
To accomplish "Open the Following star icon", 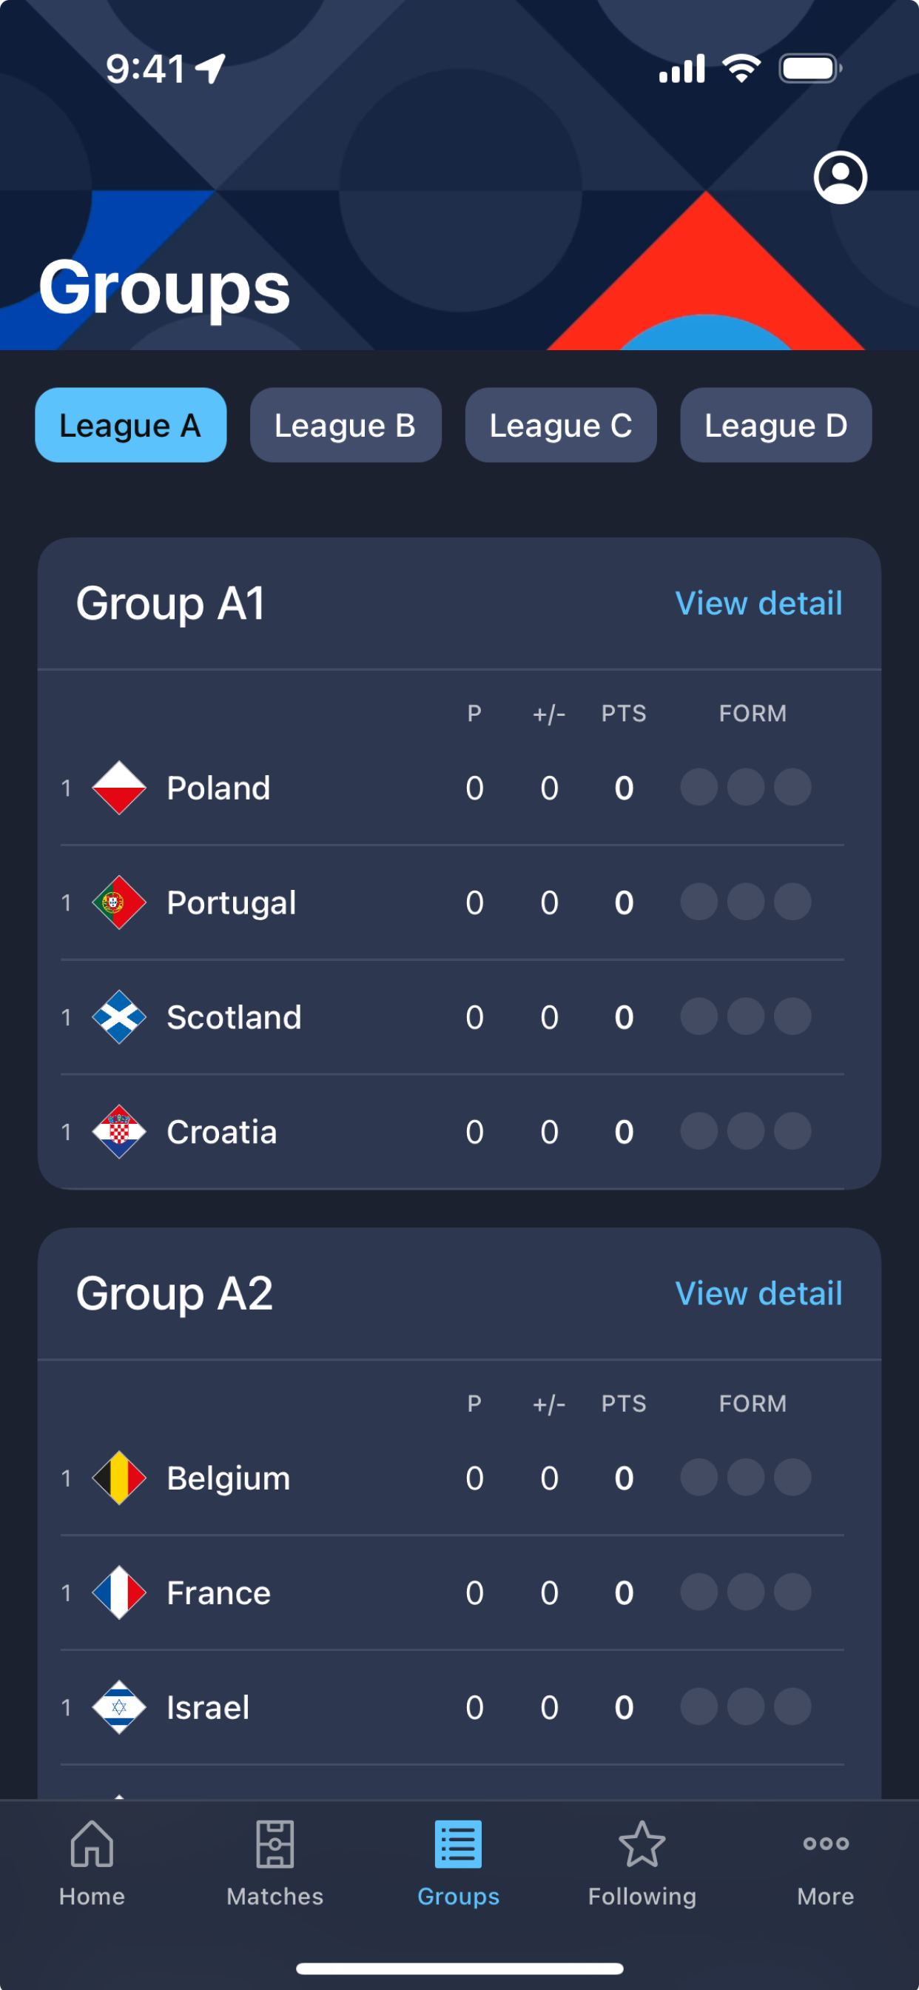I will [642, 1843].
